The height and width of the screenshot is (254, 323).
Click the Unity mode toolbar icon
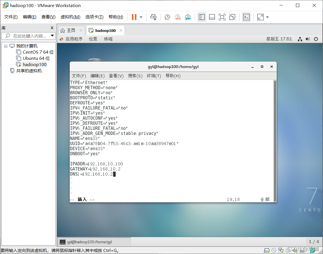point(232,17)
